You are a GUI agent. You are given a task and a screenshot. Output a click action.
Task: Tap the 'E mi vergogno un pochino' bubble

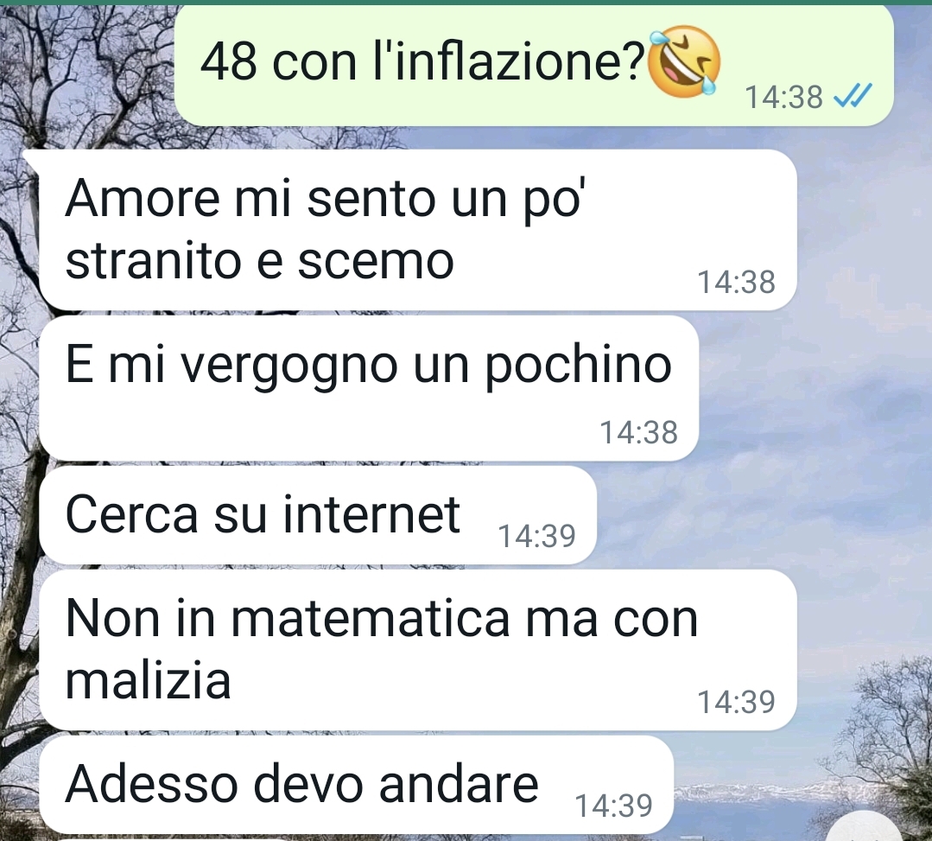[x=369, y=388]
